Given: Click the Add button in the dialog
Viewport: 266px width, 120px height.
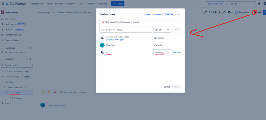Looking at the screenshot, I should pos(177,30).
